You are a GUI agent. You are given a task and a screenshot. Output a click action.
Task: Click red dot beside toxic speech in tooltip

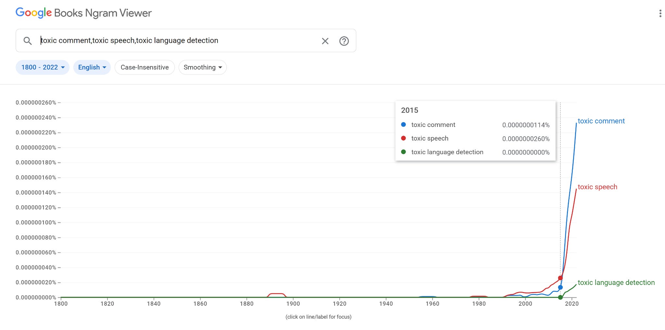point(404,138)
